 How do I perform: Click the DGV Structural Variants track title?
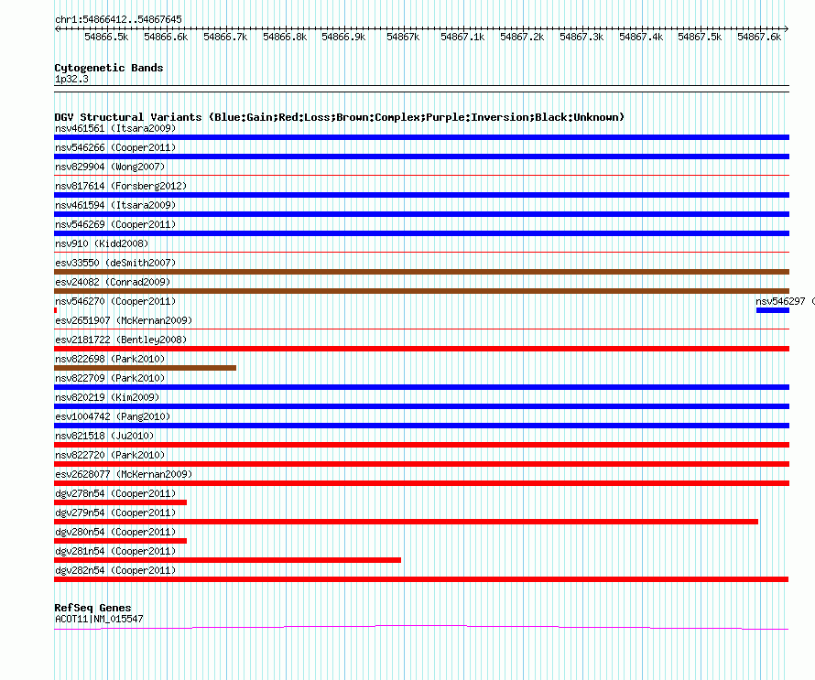(340, 117)
